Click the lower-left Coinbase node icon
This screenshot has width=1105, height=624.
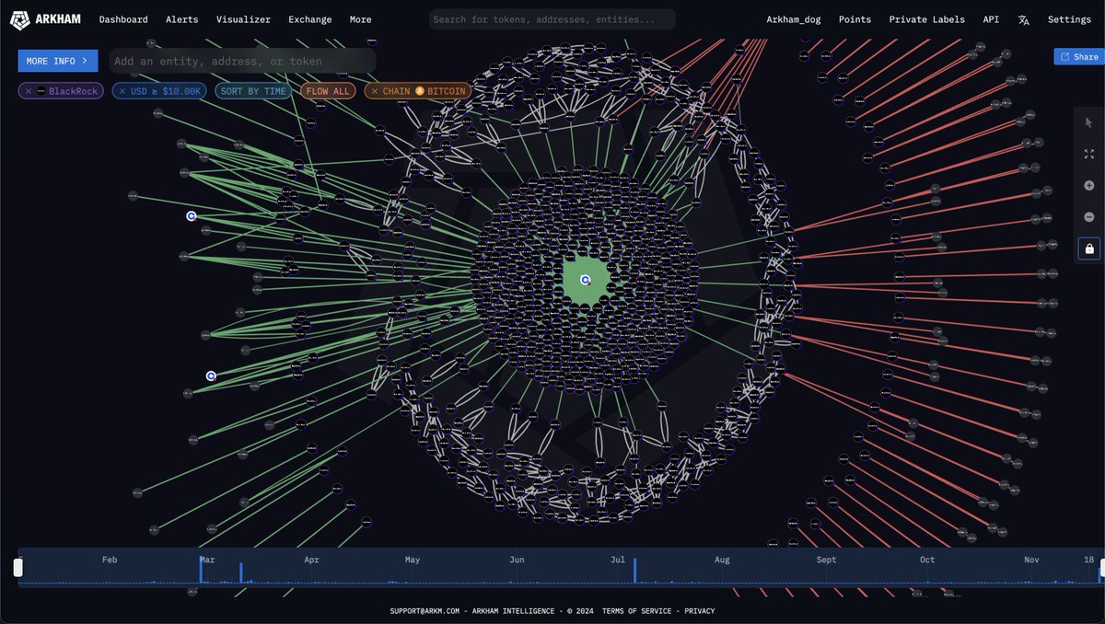211,376
